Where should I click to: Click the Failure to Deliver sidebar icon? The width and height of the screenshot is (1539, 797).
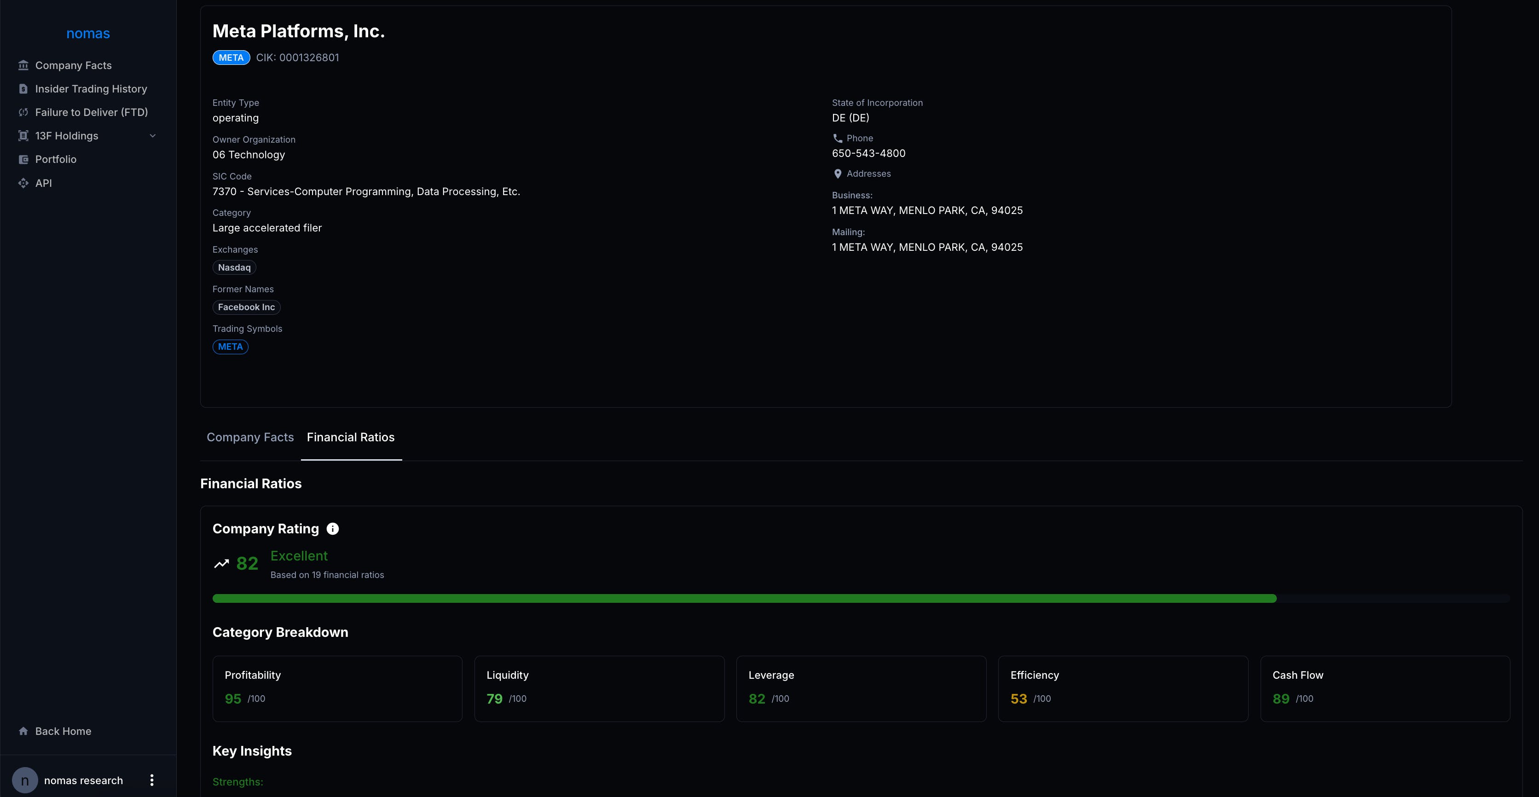pos(23,112)
